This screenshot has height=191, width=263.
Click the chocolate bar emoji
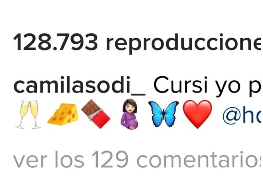[x=96, y=114]
